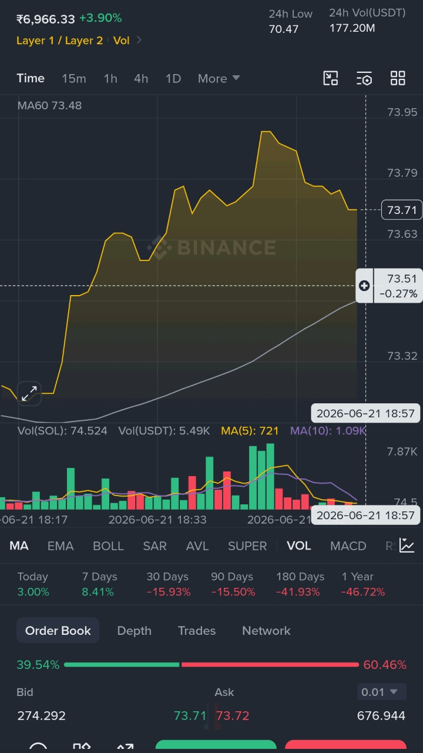Select the Time chart interval
The image size is (423, 753).
click(x=31, y=78)
